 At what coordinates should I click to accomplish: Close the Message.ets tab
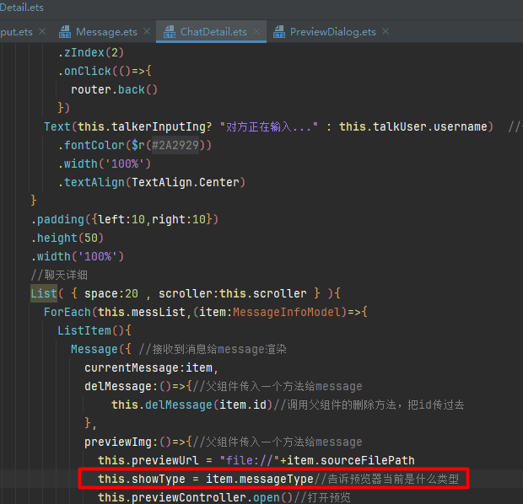[147, 32]
